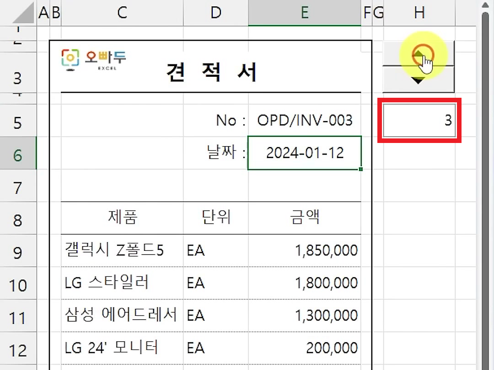Select the amount 1,800,000
Screen dimensions: 494x370
pyautogui.click(x=327, y=284)
